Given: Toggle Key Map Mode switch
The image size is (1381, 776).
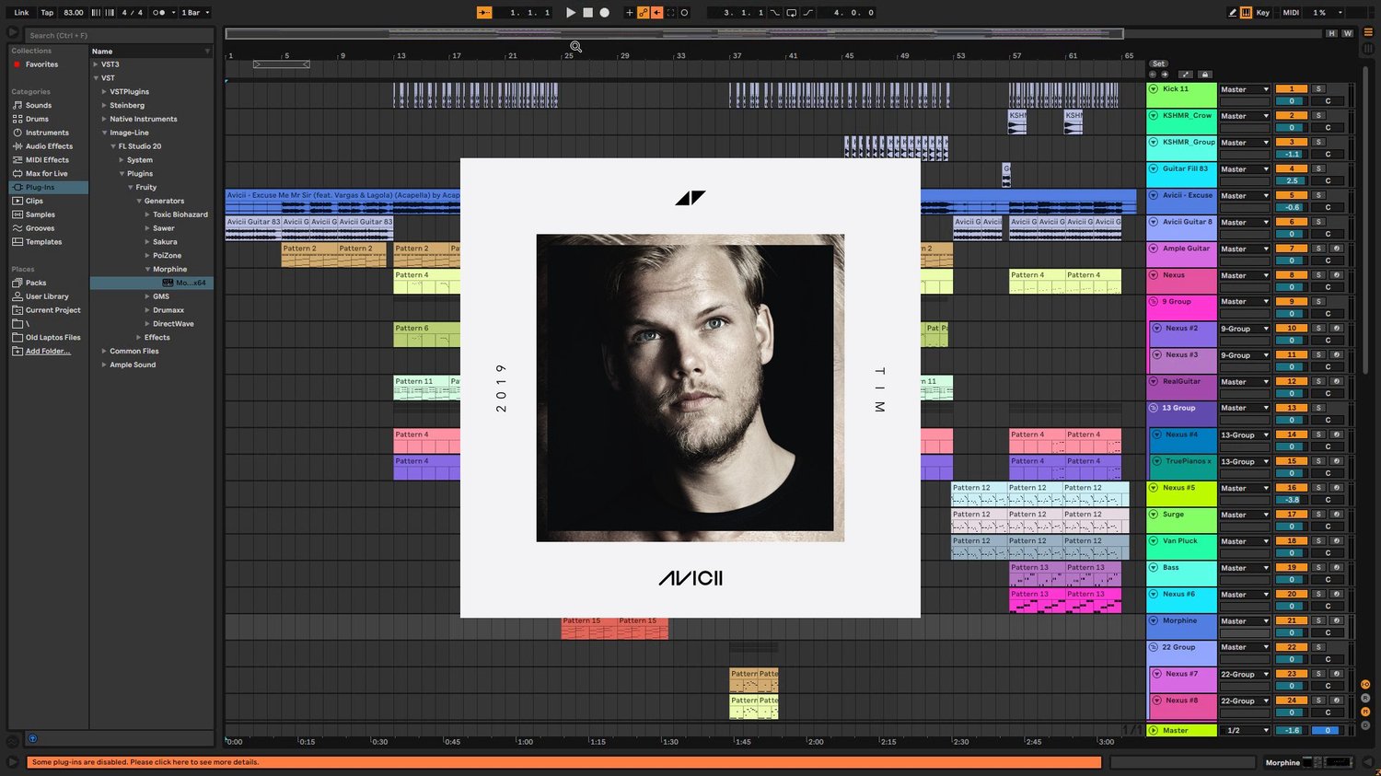Looking at the screenshot, I should pos(1263,13).
